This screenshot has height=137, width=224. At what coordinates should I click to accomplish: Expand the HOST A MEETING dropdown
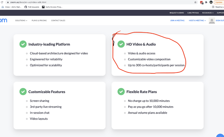click(x=197, y=20)
